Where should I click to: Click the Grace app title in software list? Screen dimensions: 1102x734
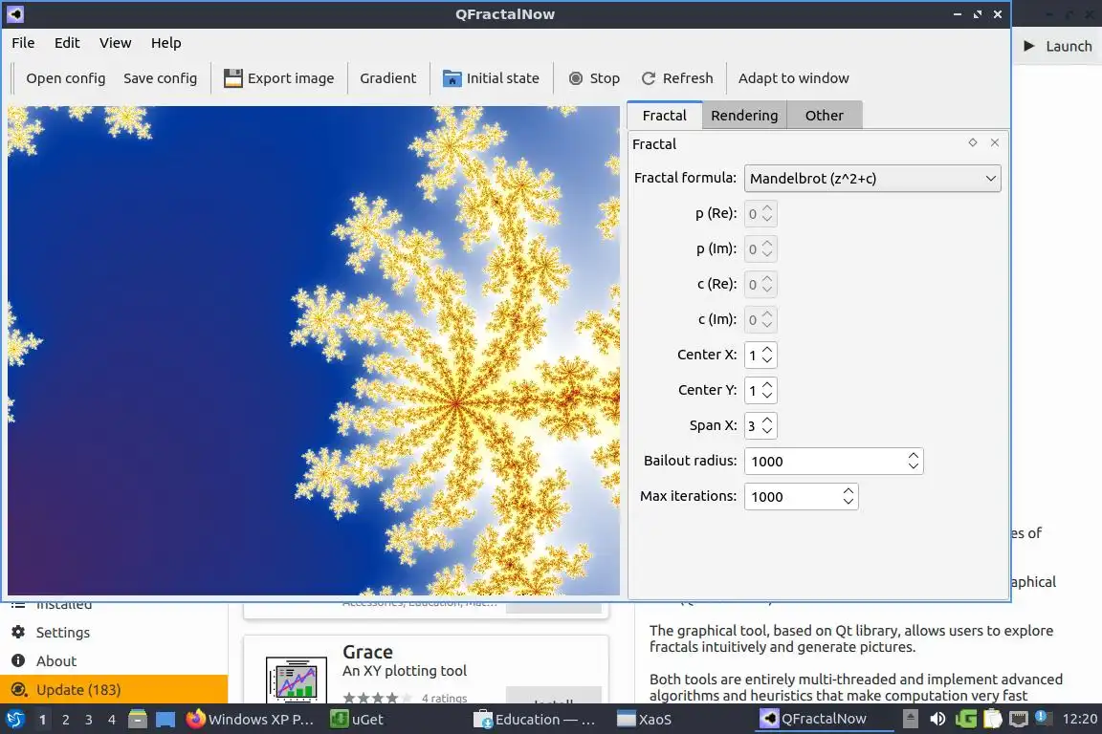coord(367,652)
